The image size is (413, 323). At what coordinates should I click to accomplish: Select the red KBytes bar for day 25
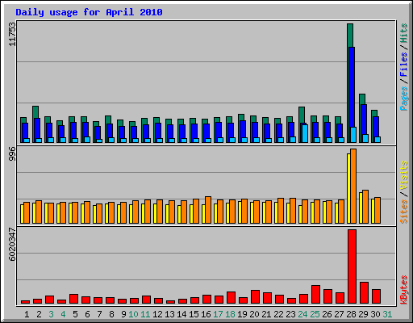click(315, 295)
